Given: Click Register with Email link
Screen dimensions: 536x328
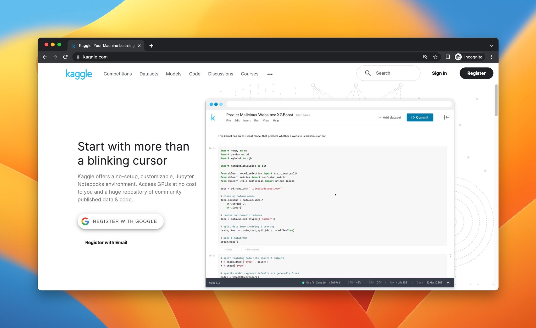Looking at the screenshot, I should (106, 242).
